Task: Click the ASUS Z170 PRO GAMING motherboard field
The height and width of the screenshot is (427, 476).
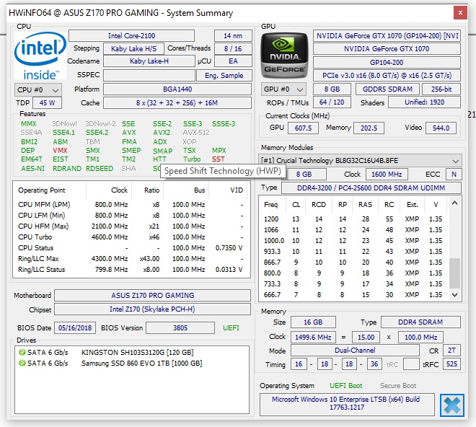Action: tap(152, 295)
